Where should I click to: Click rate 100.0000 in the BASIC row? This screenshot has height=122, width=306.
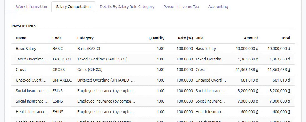pos(185,49)
